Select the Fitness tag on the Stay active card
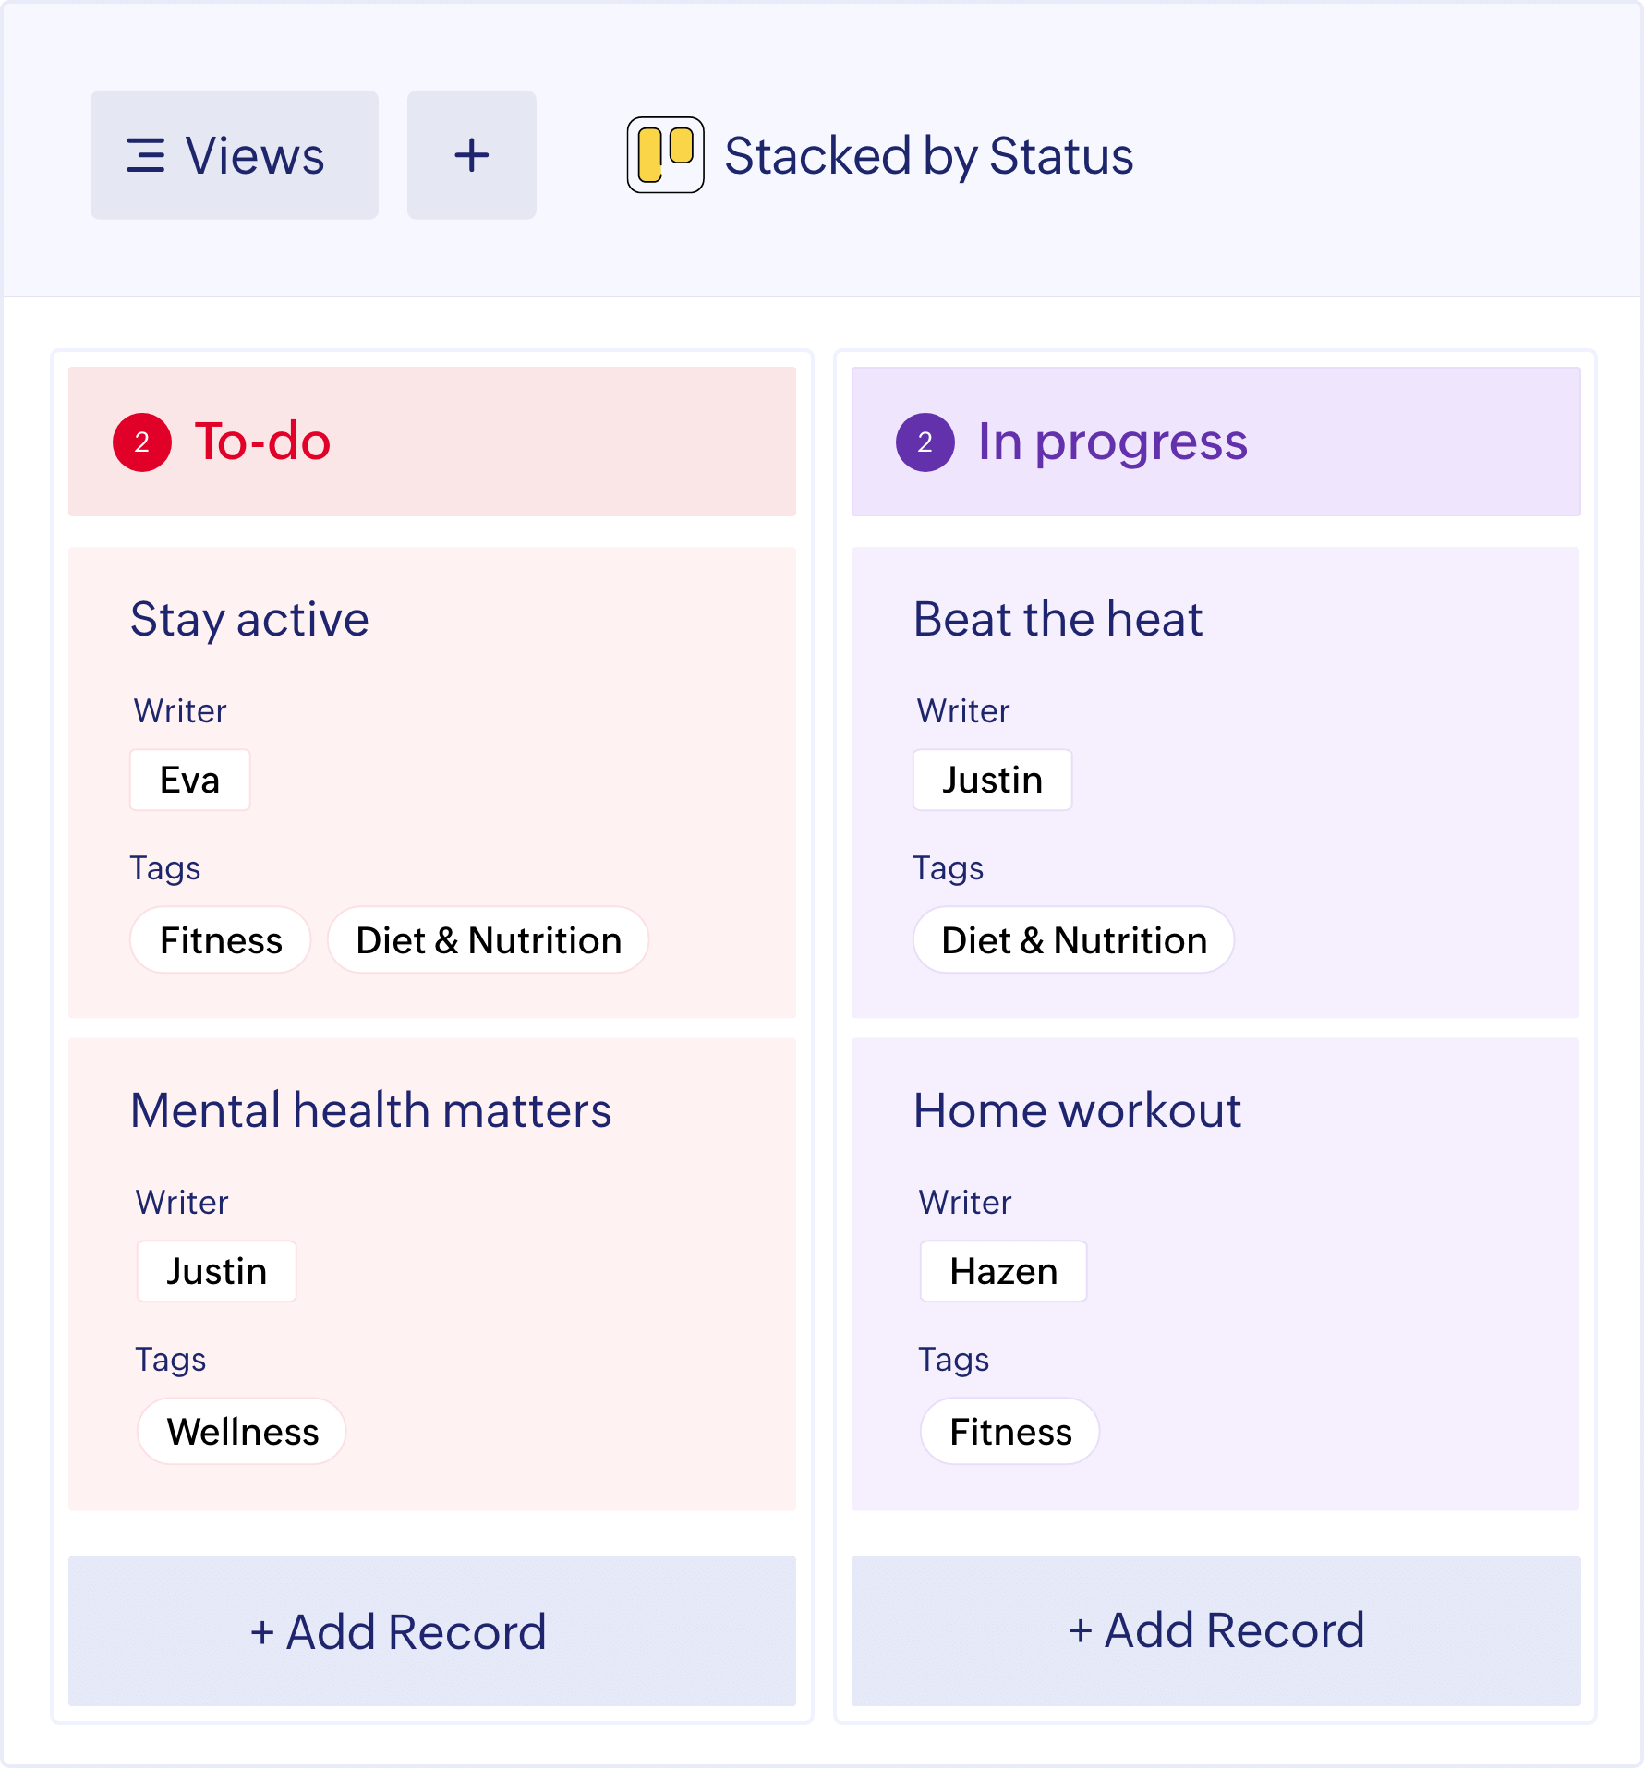This screenshot has width=1644, height=1768. click(x=220, y=940)
